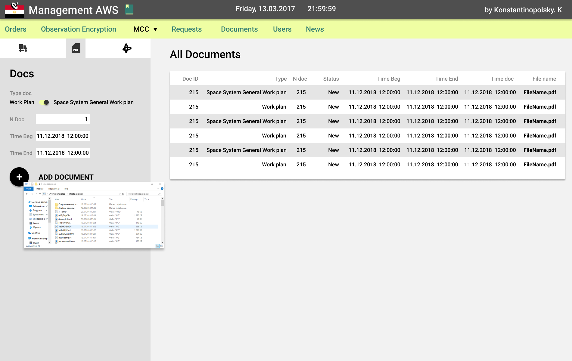The width and height of the screenshot is (572, 361).
Task: Click the green book icon beside the title
Action: [129, 9]
